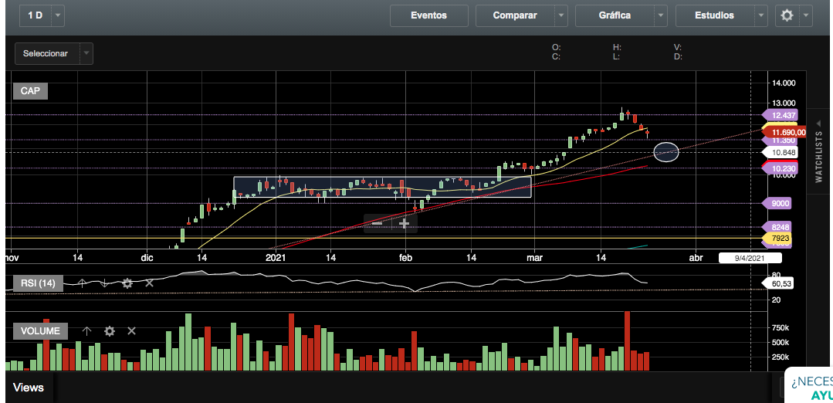Viewport: 833px width, 403px height.
Task: Click the Comparar button
Action: (x=515, y=15)
